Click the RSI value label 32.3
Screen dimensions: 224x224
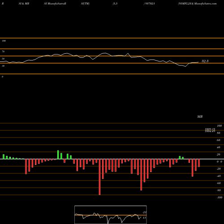pyautogui.click(x=205, y=61)
